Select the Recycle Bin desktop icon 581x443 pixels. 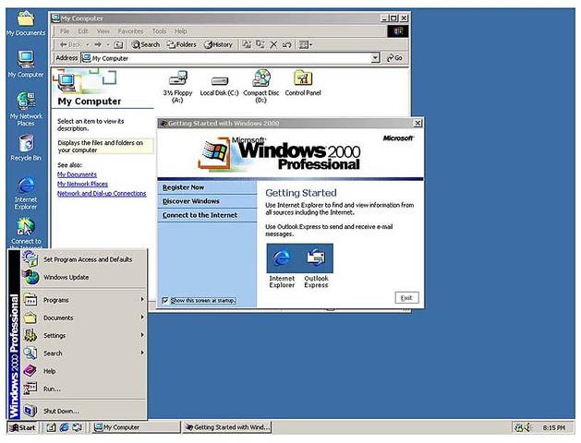tap(26, 148)
